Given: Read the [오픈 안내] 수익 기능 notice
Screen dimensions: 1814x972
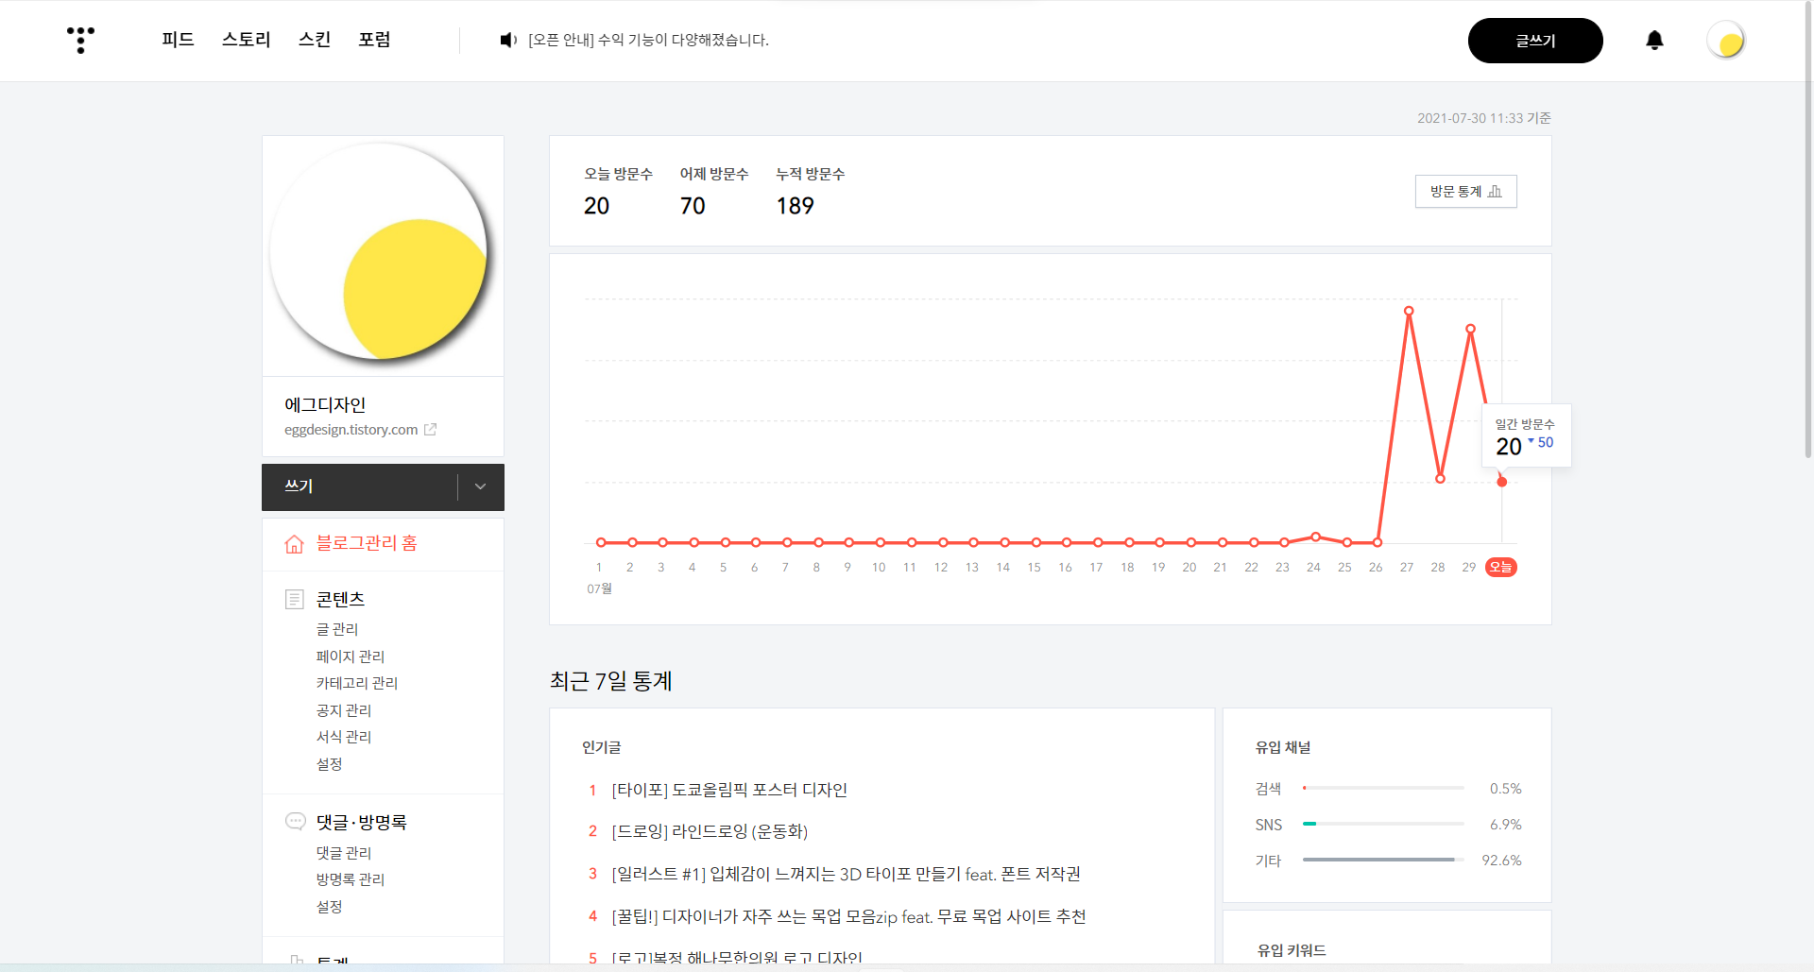Looking at the screenshot, I should [x=648, y=40].
